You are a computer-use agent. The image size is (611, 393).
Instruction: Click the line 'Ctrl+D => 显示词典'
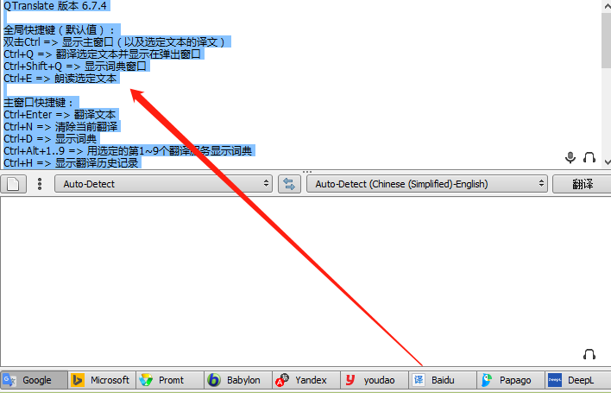[50, 139]
